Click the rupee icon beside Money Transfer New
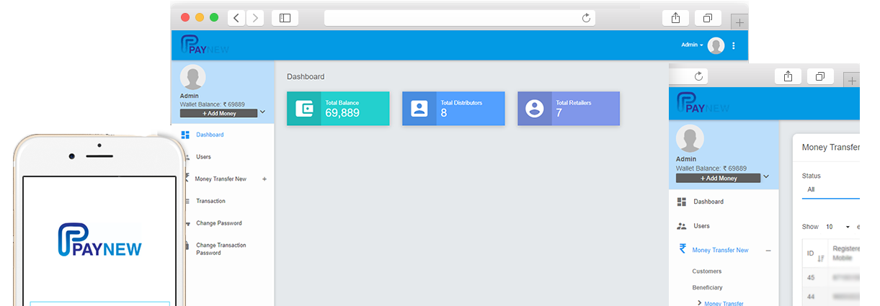The width and height of the screenshot is (880, 306). 683,249
